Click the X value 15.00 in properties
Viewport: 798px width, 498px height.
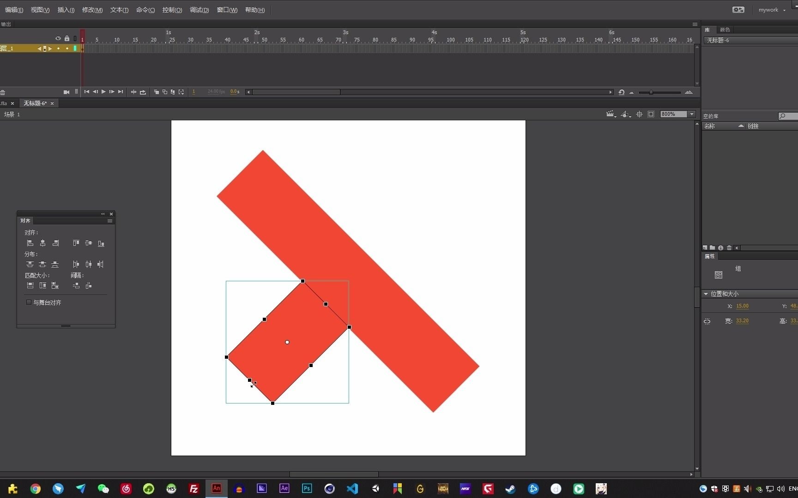(742, 306)
